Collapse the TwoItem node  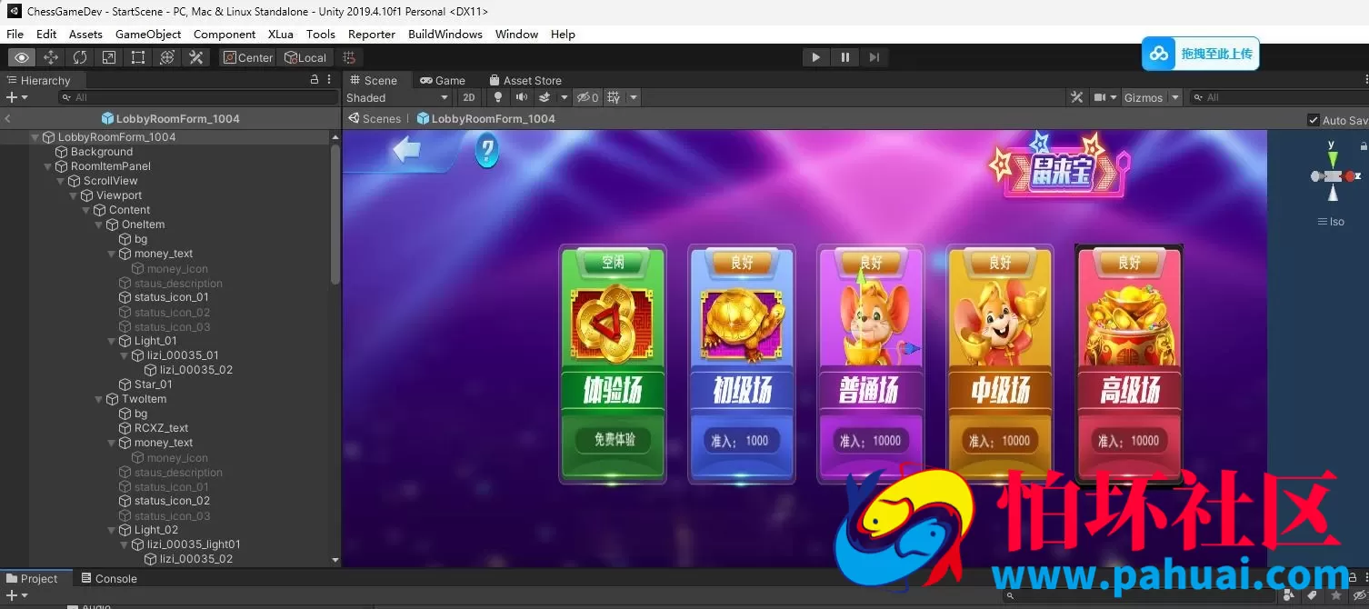[x=99, y=399]
